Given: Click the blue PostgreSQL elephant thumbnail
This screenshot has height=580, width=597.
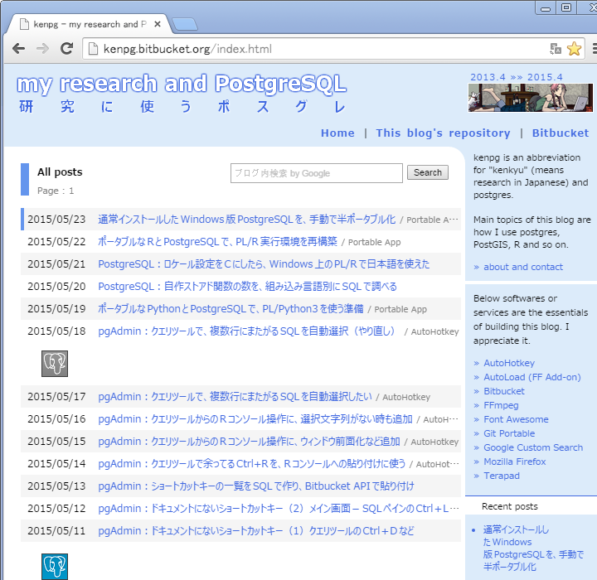Looking at the screenshot, I should (x=55, y=567).
